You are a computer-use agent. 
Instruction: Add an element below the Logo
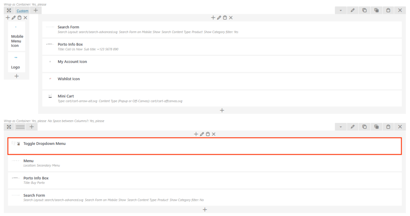16,76
